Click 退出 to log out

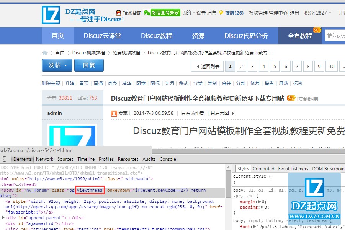[294, 13]
